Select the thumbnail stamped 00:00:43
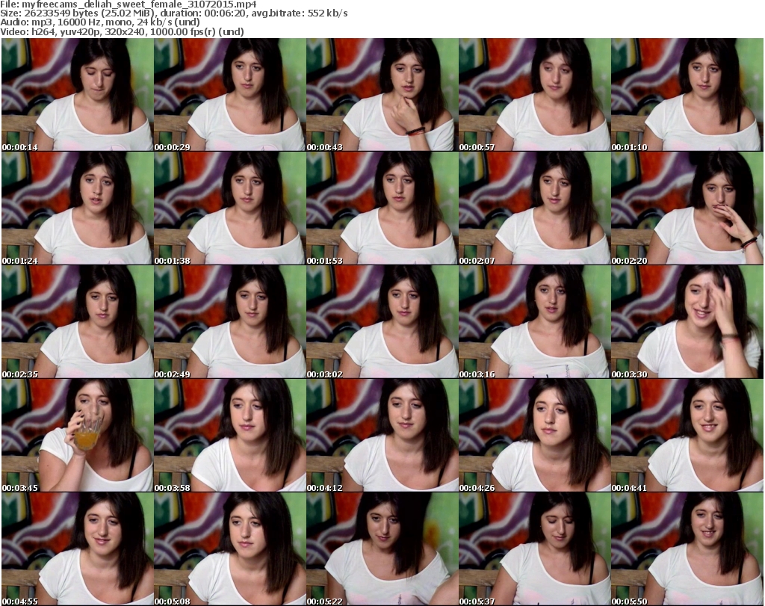765x606 pixels. click(382, 95)
